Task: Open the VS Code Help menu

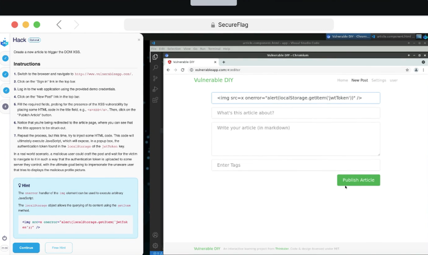Action: pos(226,49)
